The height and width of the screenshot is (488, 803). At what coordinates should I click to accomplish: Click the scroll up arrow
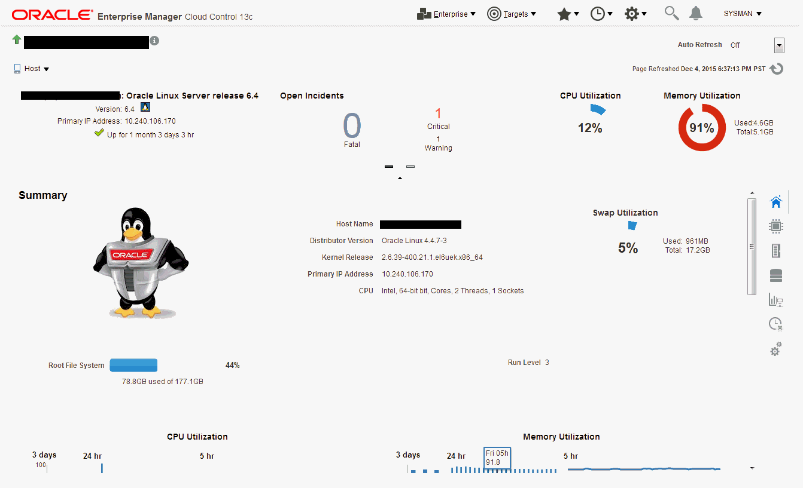pos(752,193)
